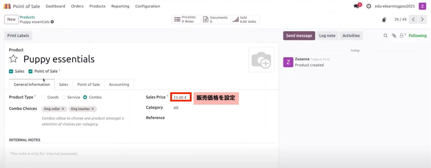431x168 pixels.
Task: Click the Print Labels button
Action: pyautogui.click(x=18, y=36)
